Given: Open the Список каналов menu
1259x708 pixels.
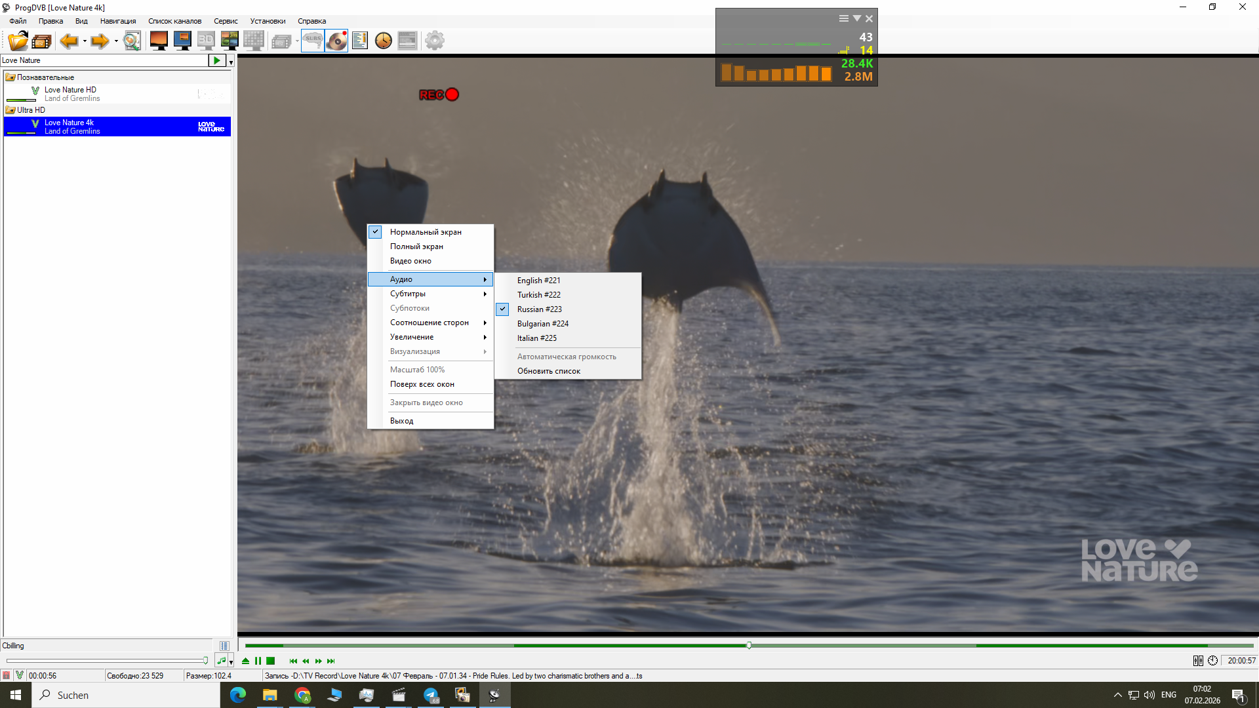Looking at the screenshot, I should click(174, 21).
